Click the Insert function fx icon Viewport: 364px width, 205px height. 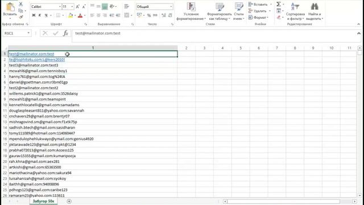tap(66, 33)
